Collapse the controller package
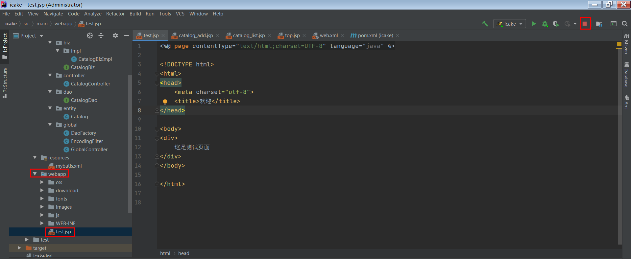Screen dimensions: 631x259 click(x=50, y=75)
